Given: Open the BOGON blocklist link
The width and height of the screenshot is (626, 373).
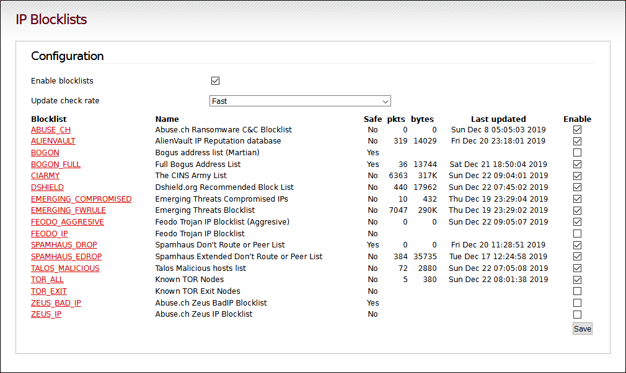Looking at the screenshot, I should point(45,153).
